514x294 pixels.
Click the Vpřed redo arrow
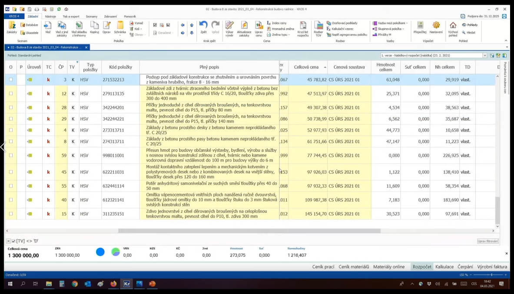pos(216,27)
